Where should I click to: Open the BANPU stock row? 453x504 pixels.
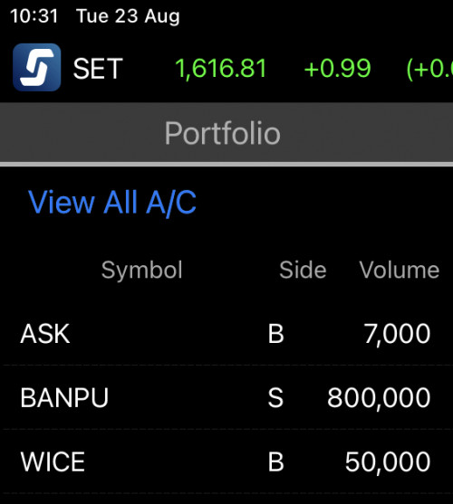point(226,397)
